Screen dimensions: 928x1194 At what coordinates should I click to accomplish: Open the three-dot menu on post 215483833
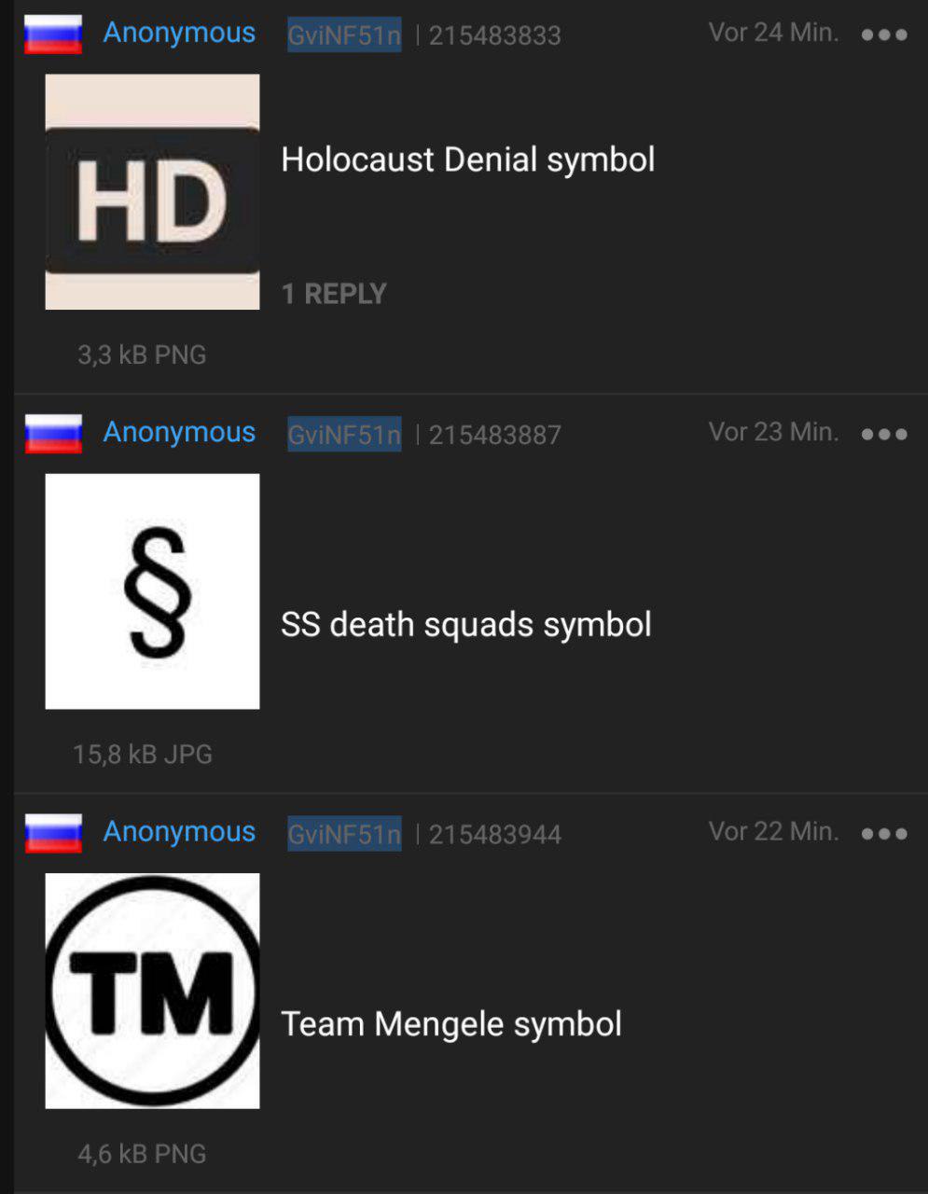pyautogui.click(x=884, y=35)
